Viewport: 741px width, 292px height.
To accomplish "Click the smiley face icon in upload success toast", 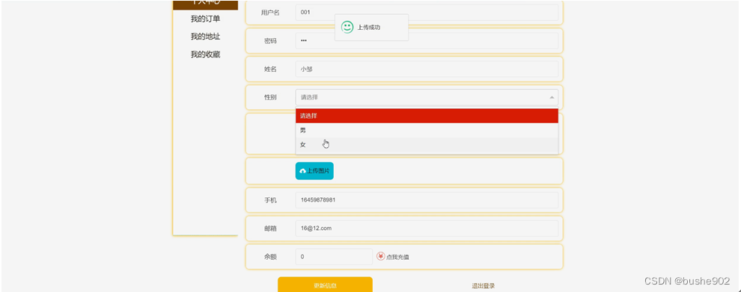I will [347, 28].
